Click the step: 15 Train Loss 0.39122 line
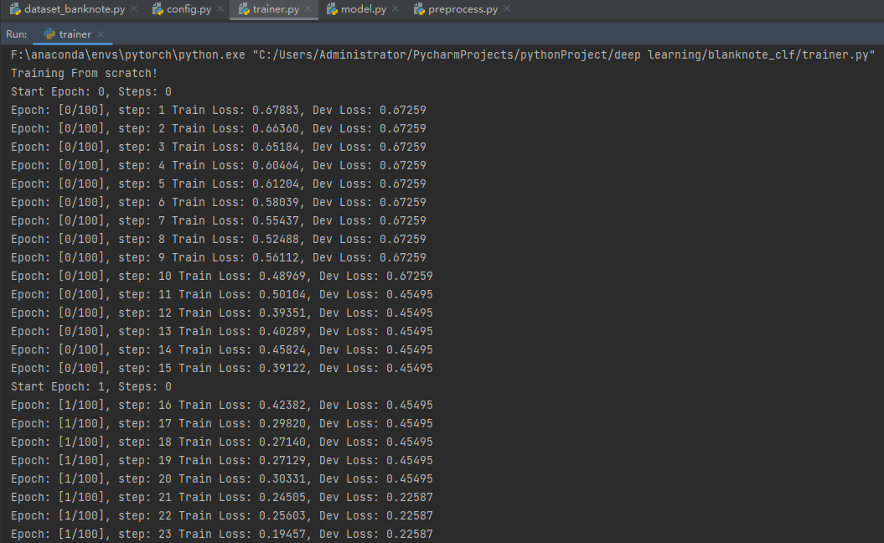The width and height of the screenshot is (884, 543). click(x=222, y=368)
